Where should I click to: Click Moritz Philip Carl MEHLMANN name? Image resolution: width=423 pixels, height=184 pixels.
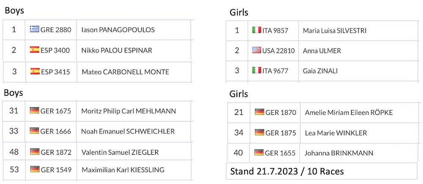click(129, 111)
